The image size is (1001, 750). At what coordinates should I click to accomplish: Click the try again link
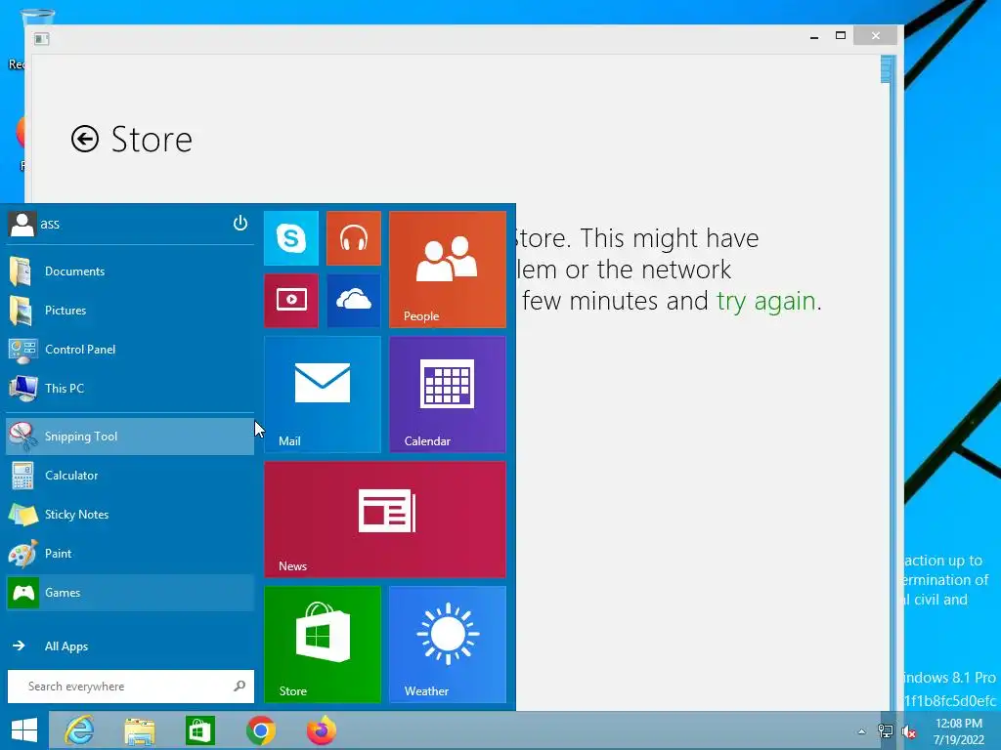click(x=766, y=301)
